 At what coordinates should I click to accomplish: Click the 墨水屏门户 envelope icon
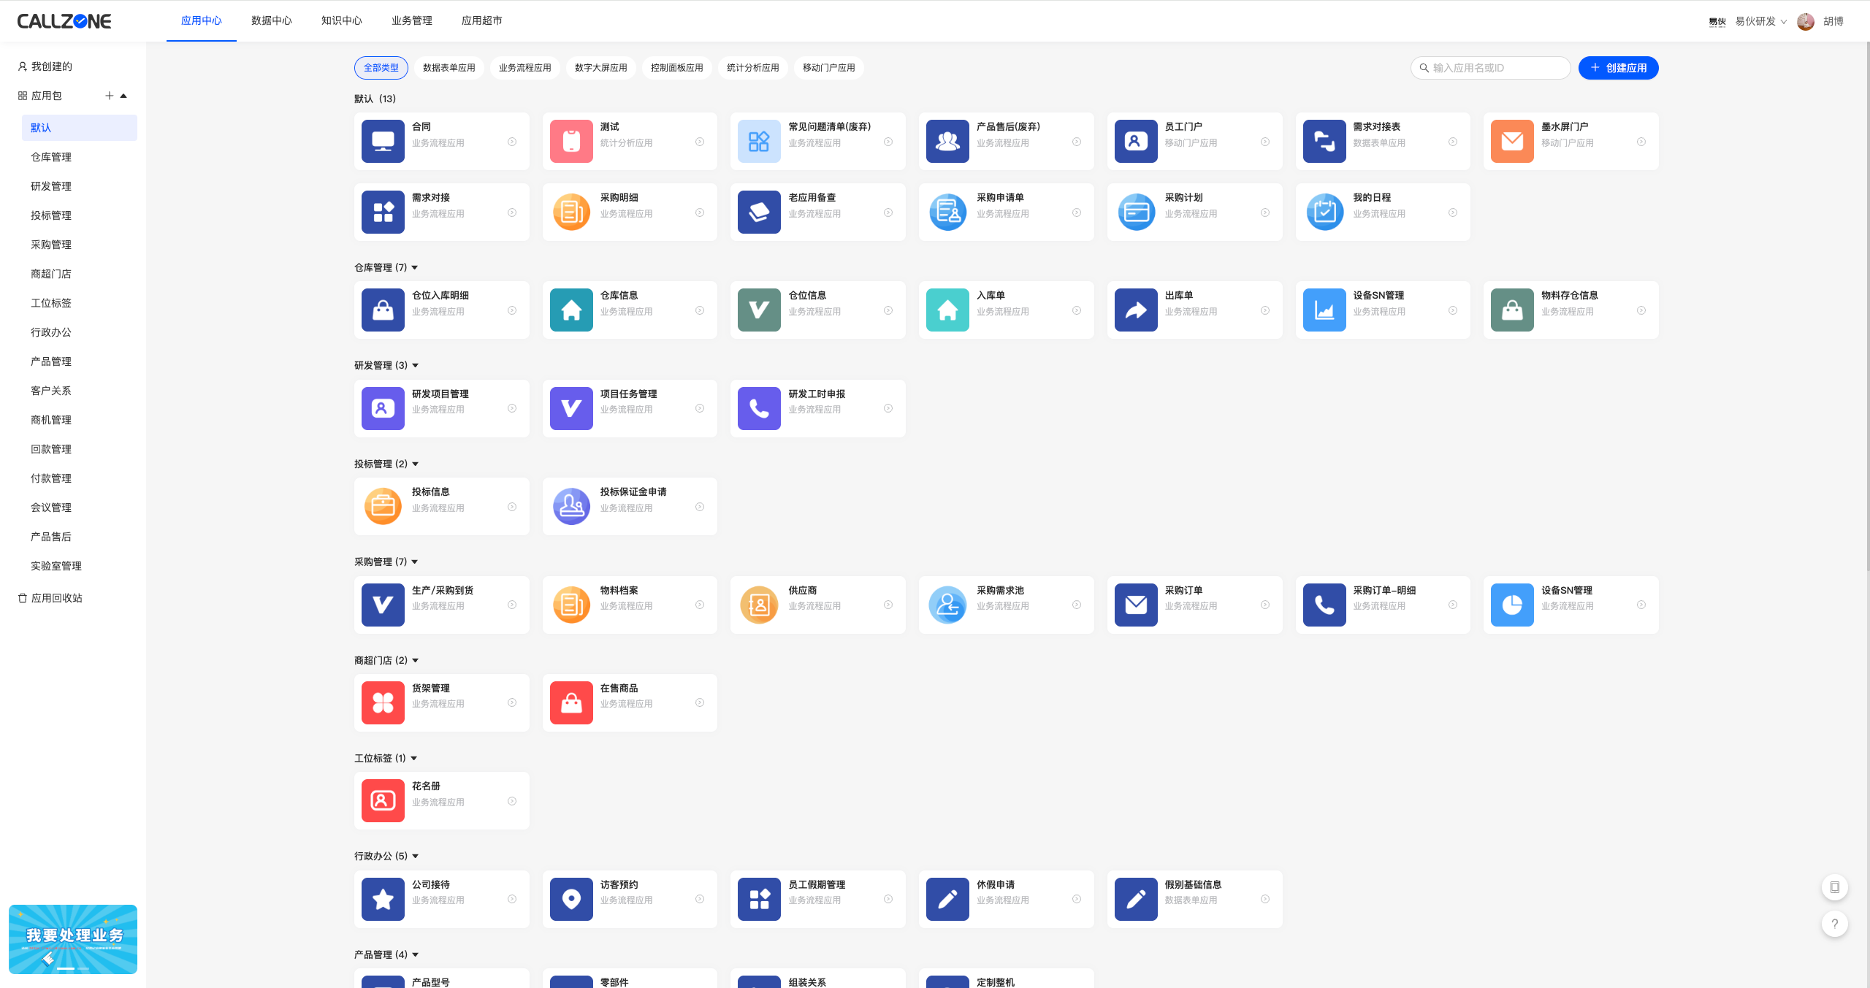[x=1511, y=141]
